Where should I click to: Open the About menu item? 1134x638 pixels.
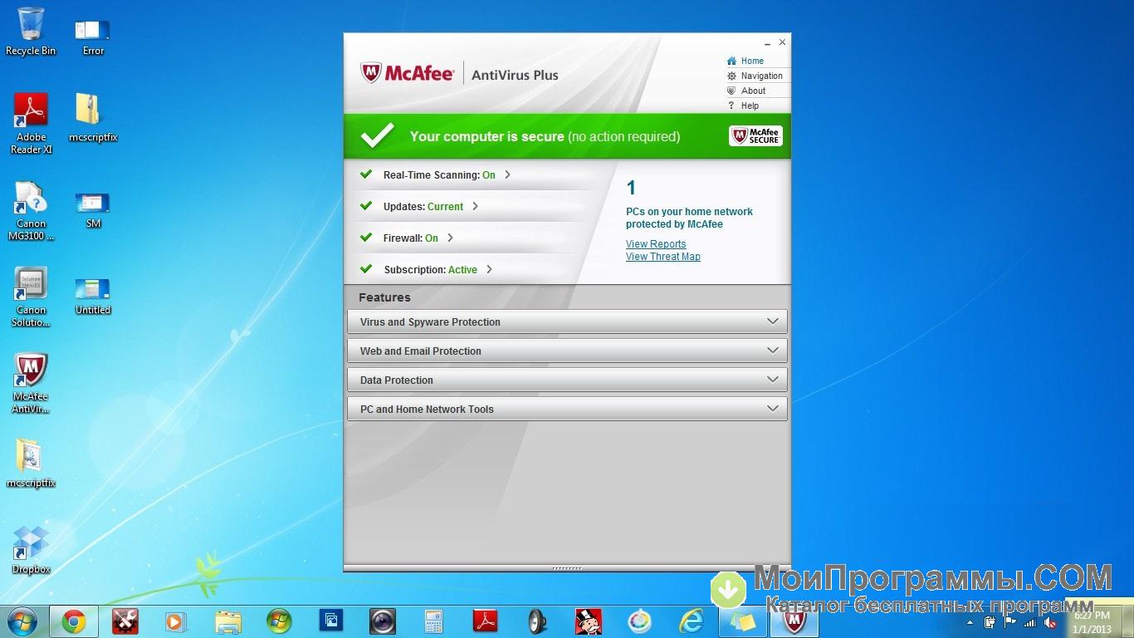point(753,91)
